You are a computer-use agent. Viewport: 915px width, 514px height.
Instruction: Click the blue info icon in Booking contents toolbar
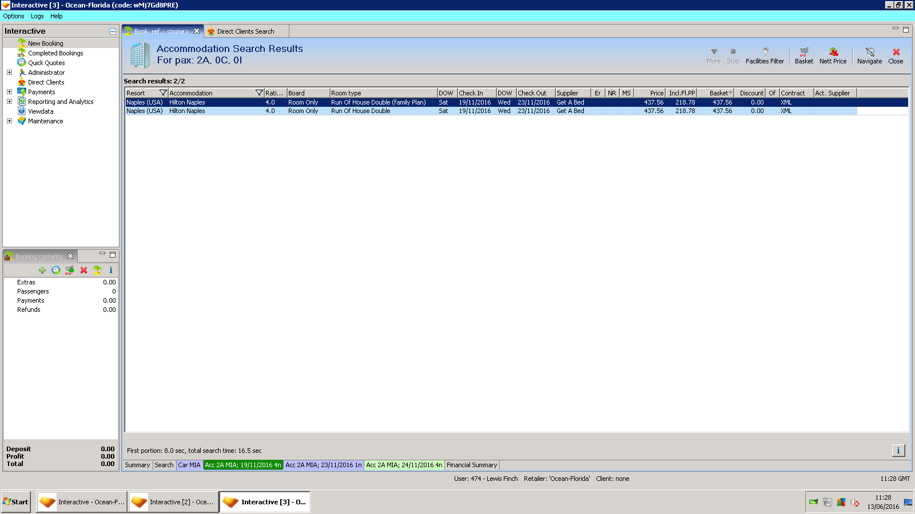point(111,270)
